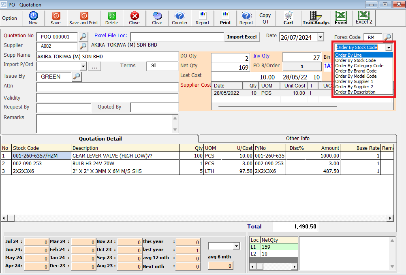Image resolution: width=406 pixels, height=275 pixels.
Task: Click the Remarks text area
Action: tap(105, 124)
